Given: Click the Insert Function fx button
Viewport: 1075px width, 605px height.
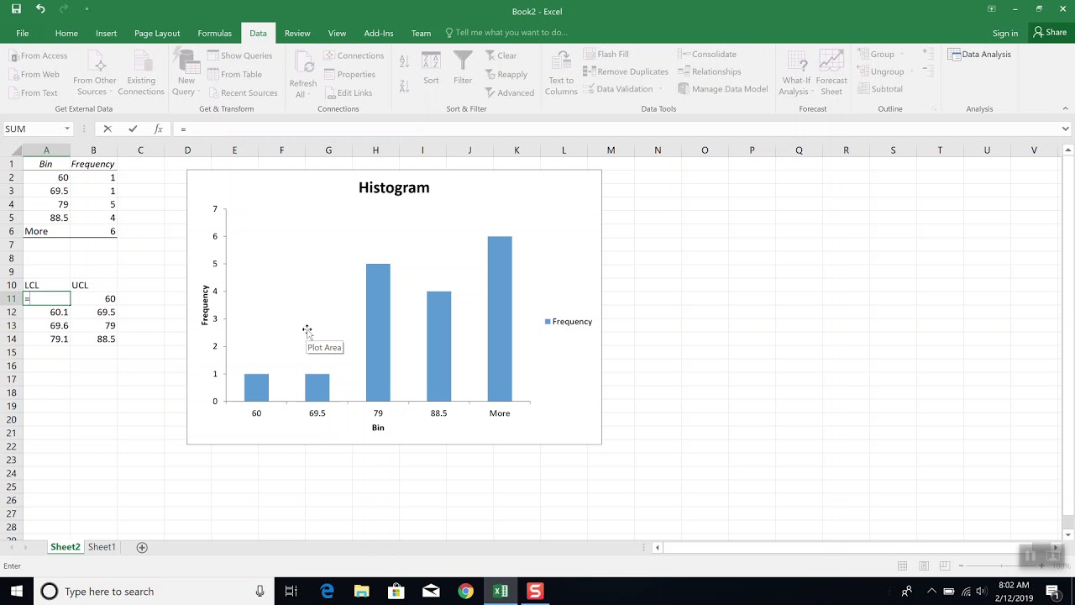Looking at the screenshot, I should (x=158, y=129).
